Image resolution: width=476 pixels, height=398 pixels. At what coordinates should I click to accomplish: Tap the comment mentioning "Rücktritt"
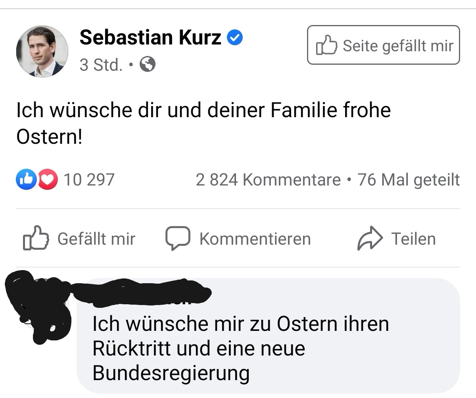[240, 348]
